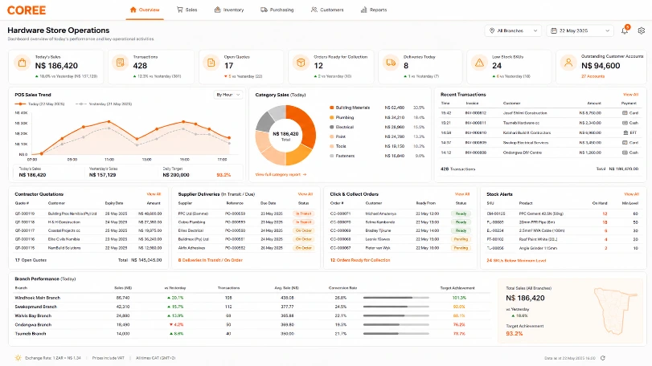Click the Electrical color swatch

click(x=331, y=127)
